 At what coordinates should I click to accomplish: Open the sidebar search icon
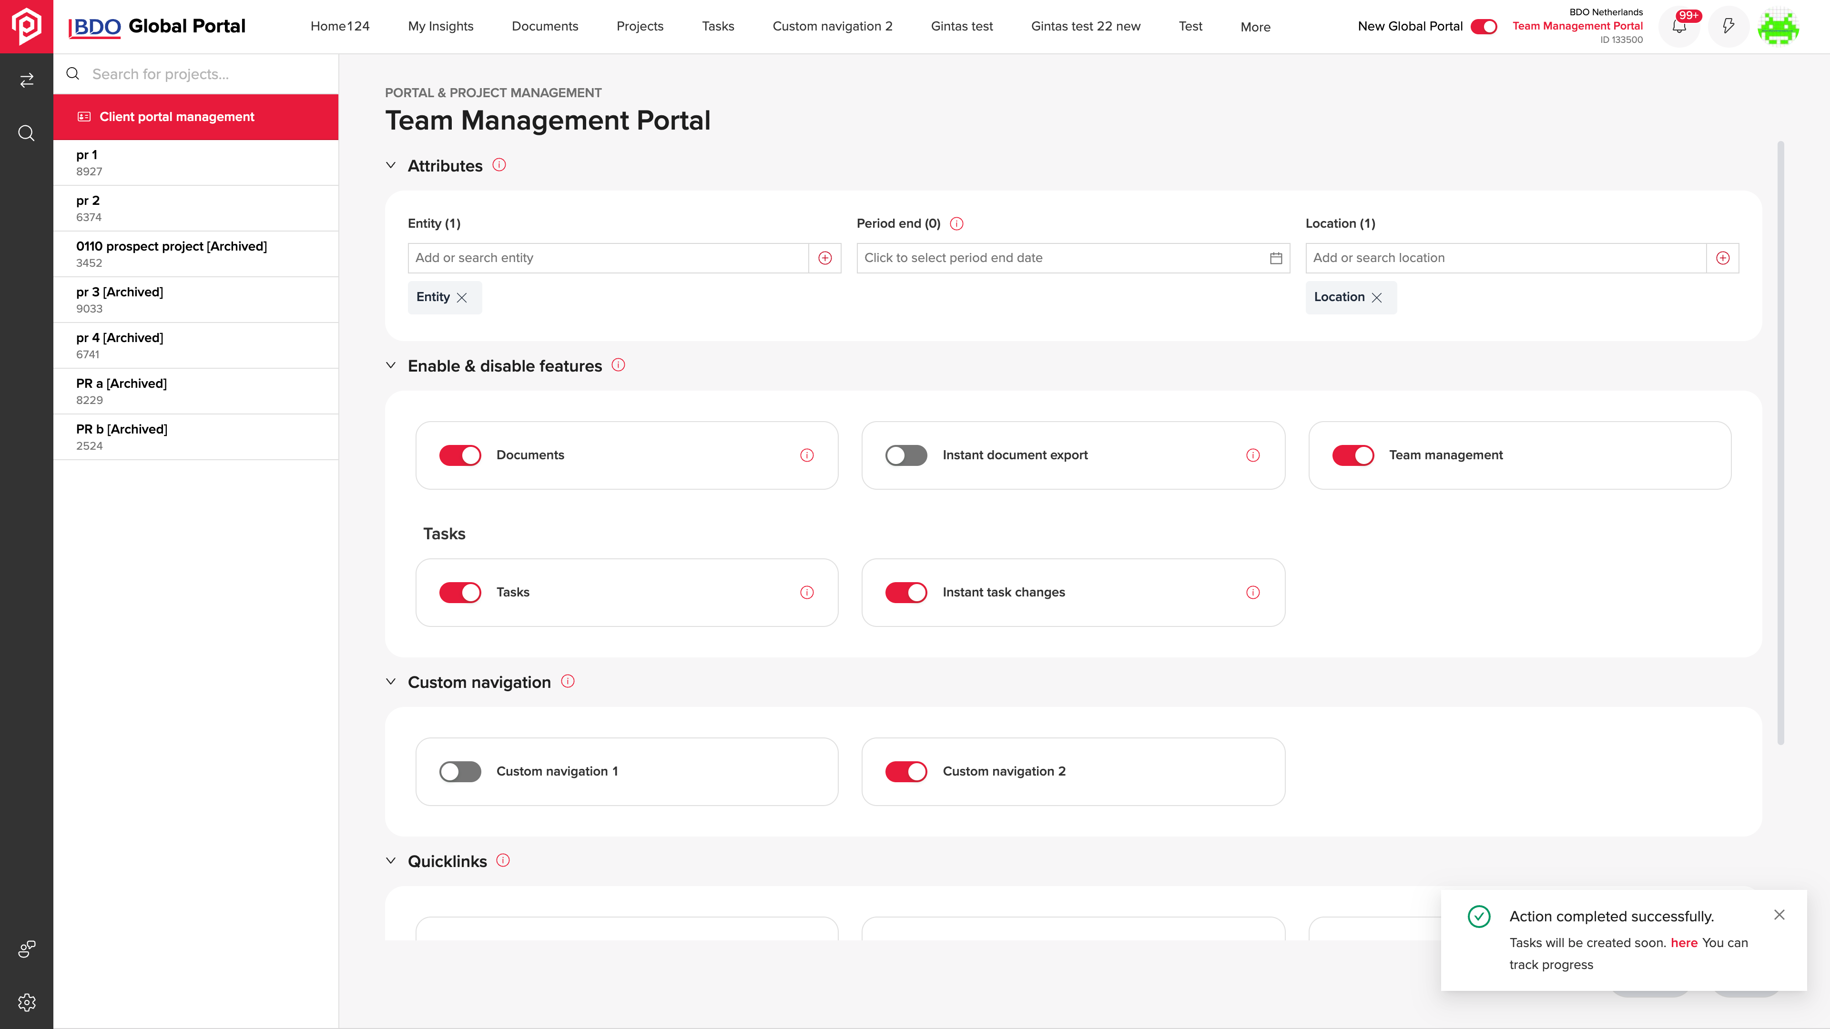26,133
